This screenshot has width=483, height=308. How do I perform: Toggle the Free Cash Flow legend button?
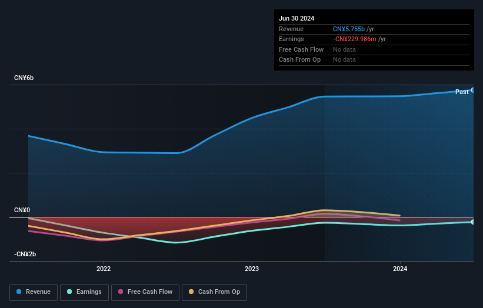click(x=145, y=292)
